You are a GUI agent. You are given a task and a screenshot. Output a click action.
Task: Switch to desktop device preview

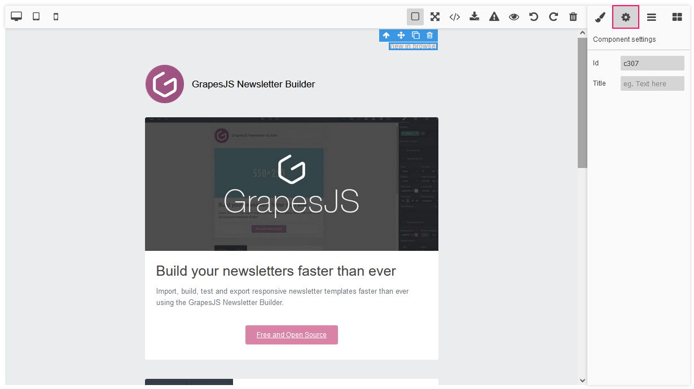16,17
